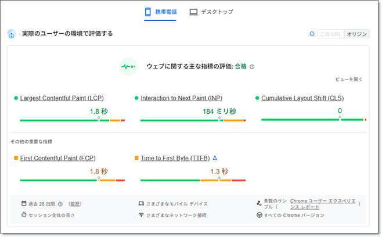This screenshot has height=237, width=382.
Task: Open Interaction to Next Paint (INP) link
Action: point(181,98)
